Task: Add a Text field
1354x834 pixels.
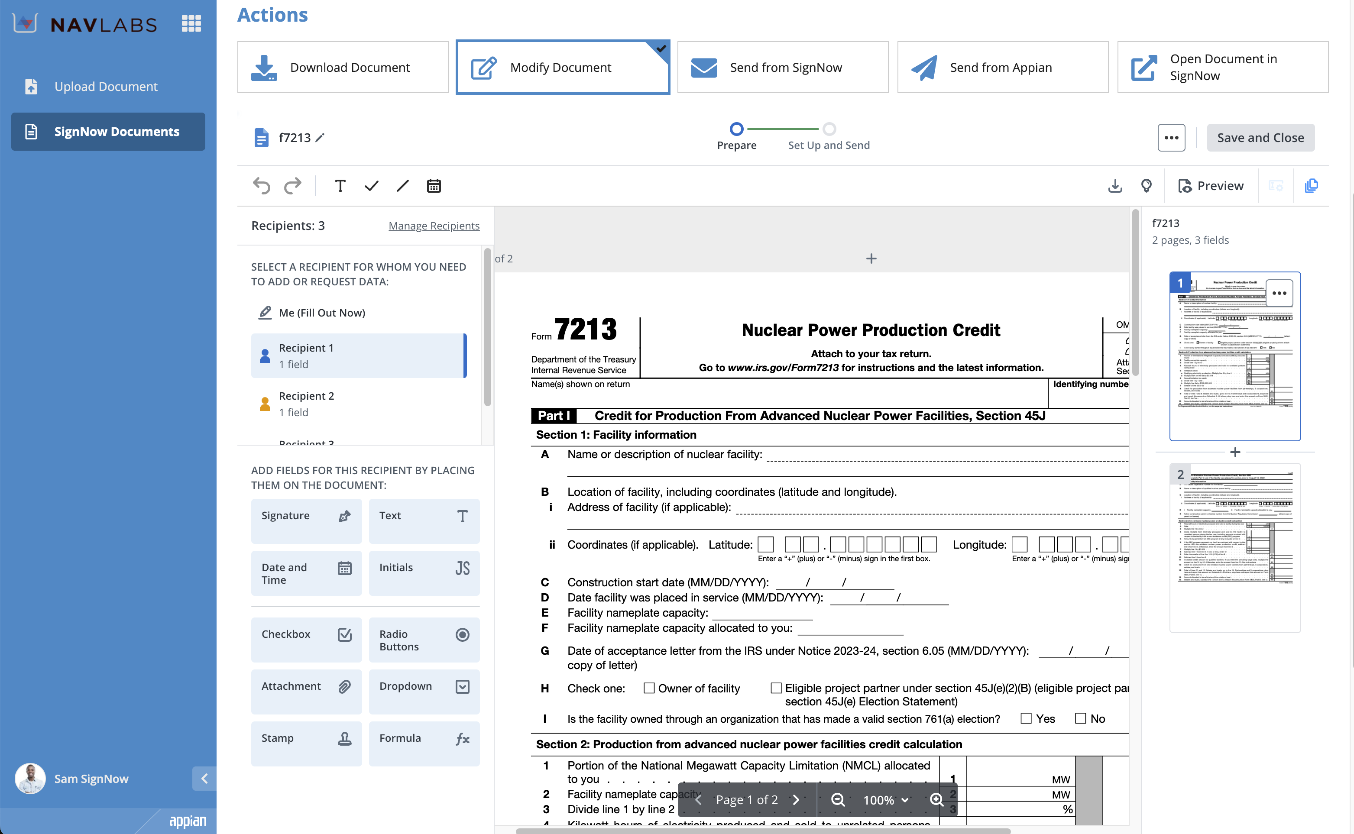Action: click(x=424, y=520)
